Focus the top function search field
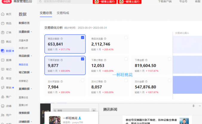The height and width of the screenshot is (124, 202). pyautogui.click(x=64, y=2)
